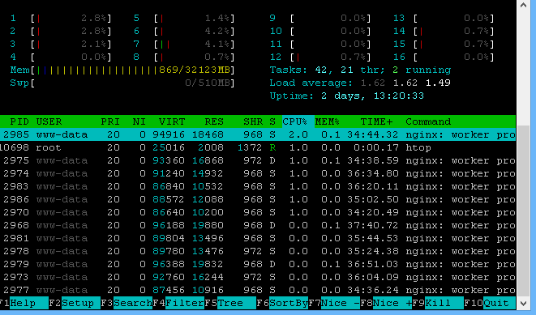Select the process row with PID 2974
This screenshot has height=315, width=536.
pyautogui.click(x=258, y=174)
